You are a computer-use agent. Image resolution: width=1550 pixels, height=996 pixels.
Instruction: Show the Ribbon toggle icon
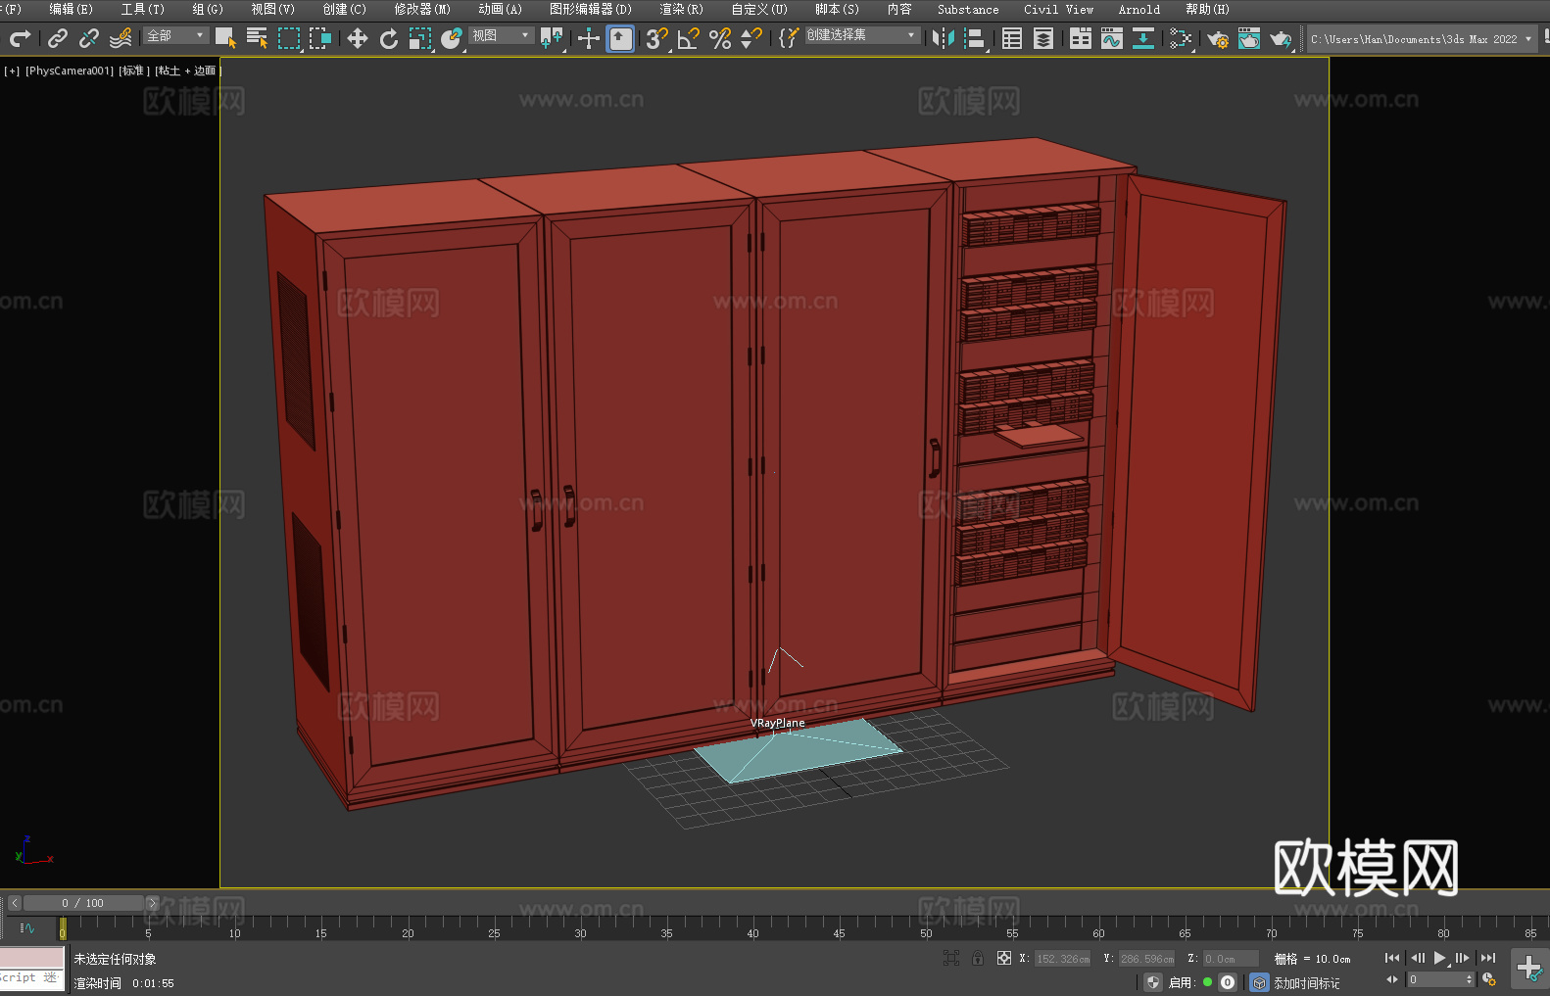click(1081, 38)
